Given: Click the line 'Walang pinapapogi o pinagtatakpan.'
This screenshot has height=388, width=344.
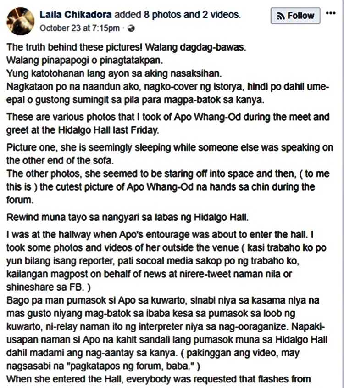Looking at the screenshot, I should (84, 60).
